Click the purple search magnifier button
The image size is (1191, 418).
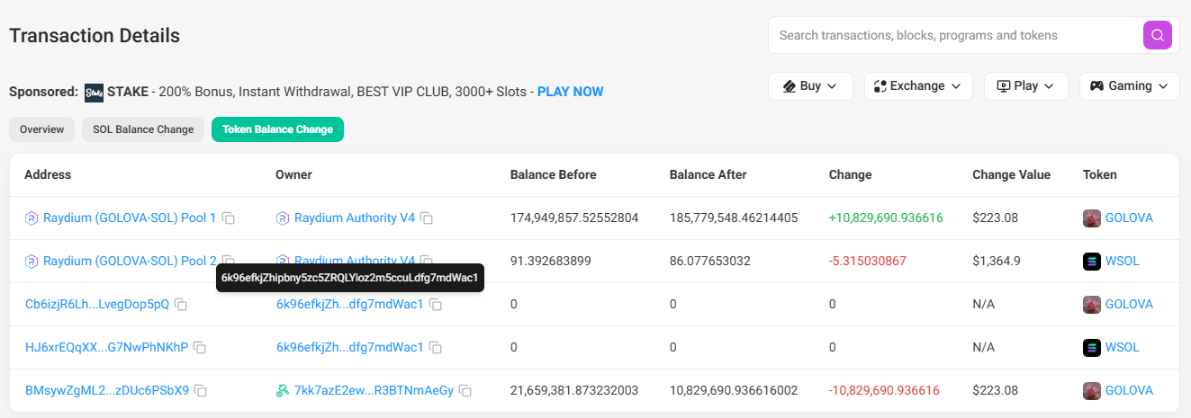(x=1157, y=35)
